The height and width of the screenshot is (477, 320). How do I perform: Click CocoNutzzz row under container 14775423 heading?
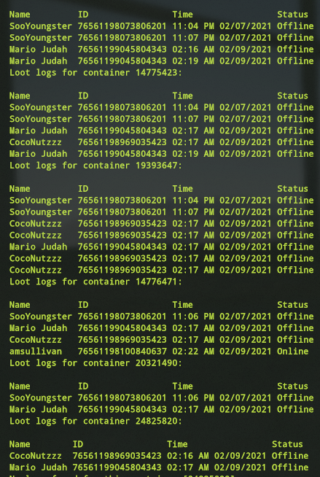click(x=161, y=142)
